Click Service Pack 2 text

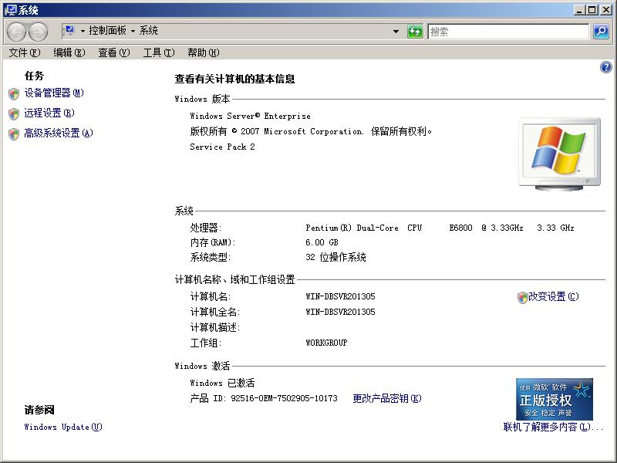pos(222,147)
